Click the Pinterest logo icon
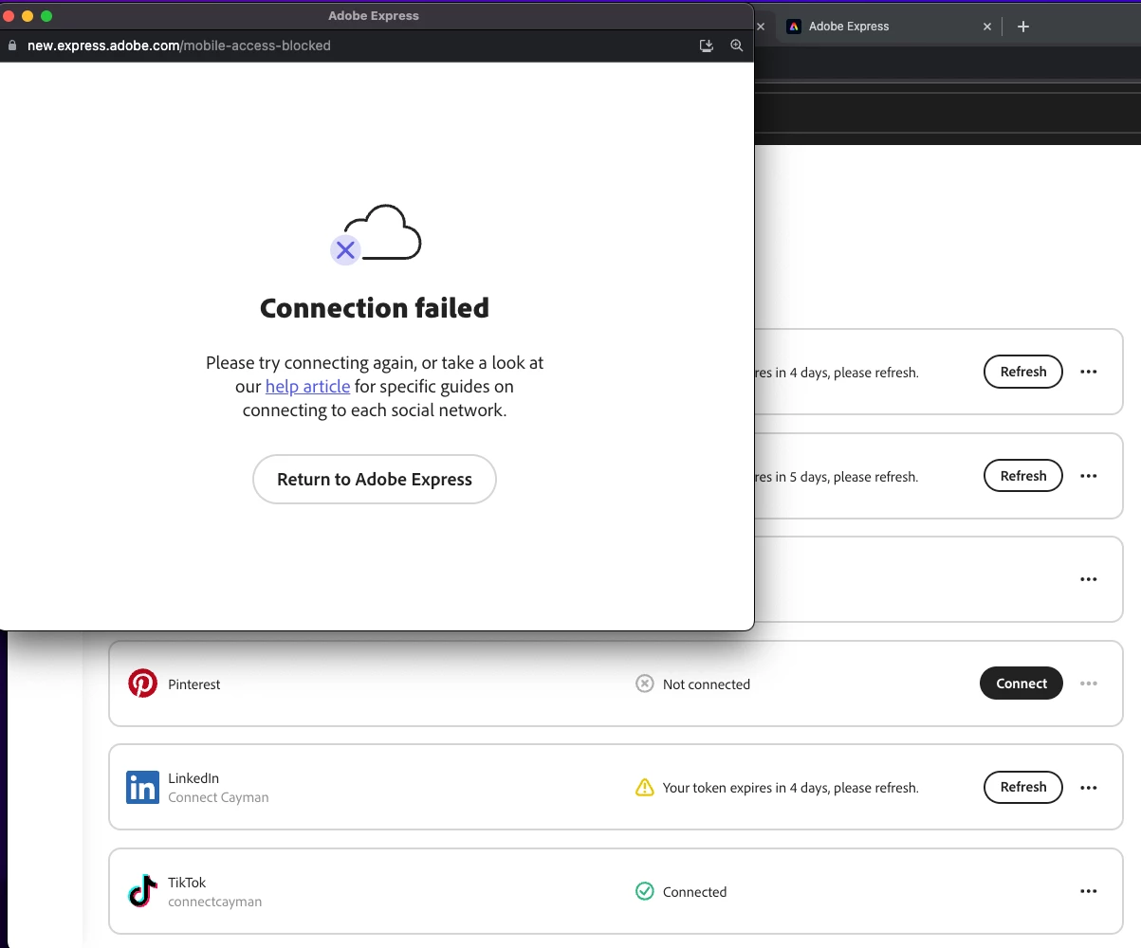 pos(142,684)
